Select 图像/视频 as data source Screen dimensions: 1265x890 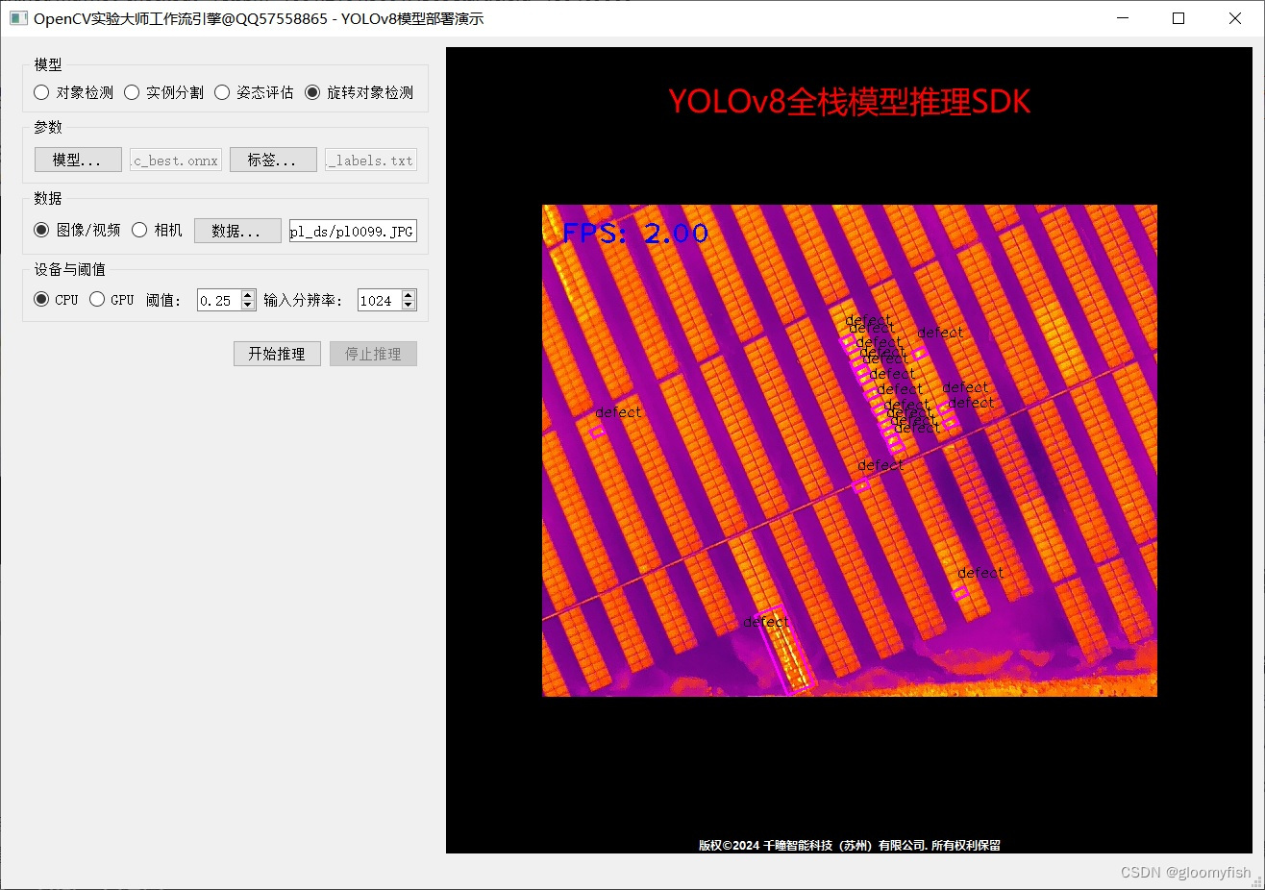[40, 230]
